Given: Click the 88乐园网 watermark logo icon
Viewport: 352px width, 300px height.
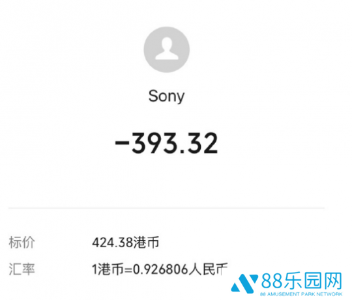Looking at the screenshot, I should coord(244,284).
